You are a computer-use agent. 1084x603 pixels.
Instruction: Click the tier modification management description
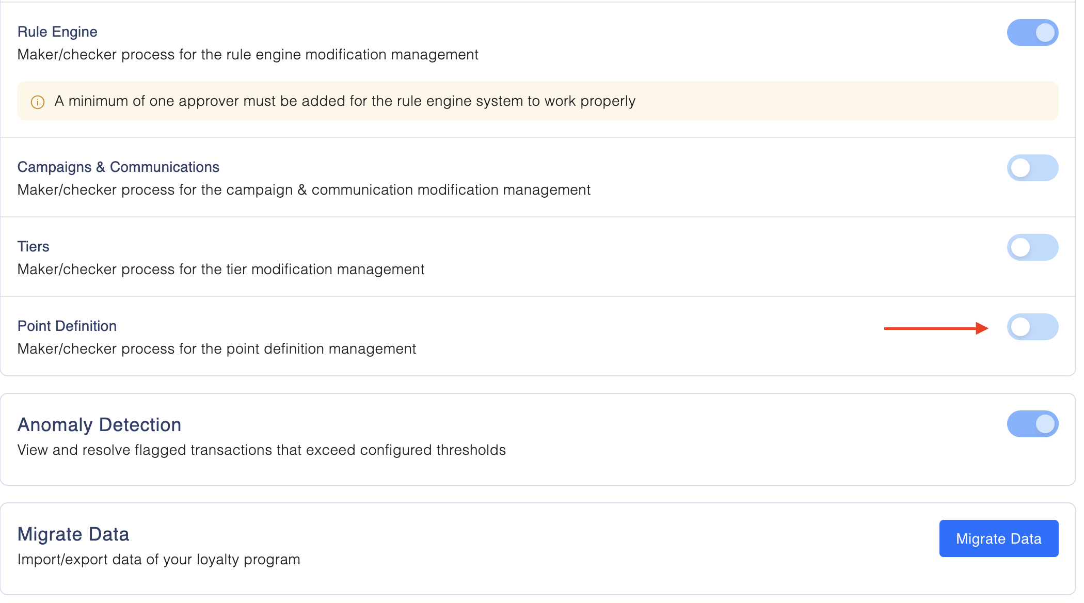221,269
